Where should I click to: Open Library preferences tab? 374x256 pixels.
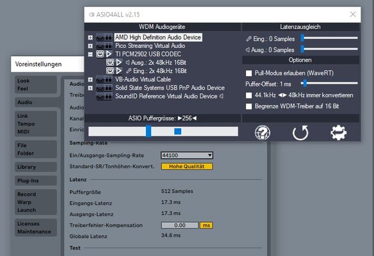[x=36, y=167]
